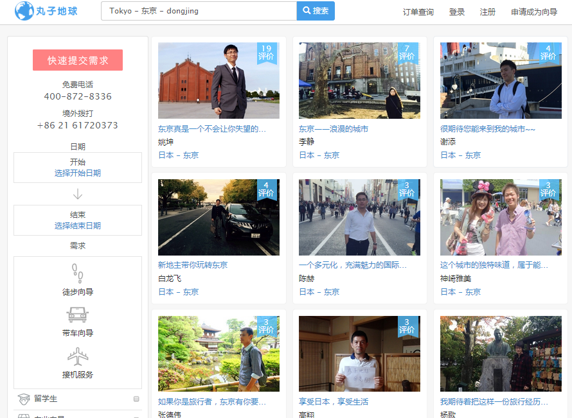Click 日本 - 东京 under 神崎雅美
The image size is (572, 418).
(x=460, y=292)
